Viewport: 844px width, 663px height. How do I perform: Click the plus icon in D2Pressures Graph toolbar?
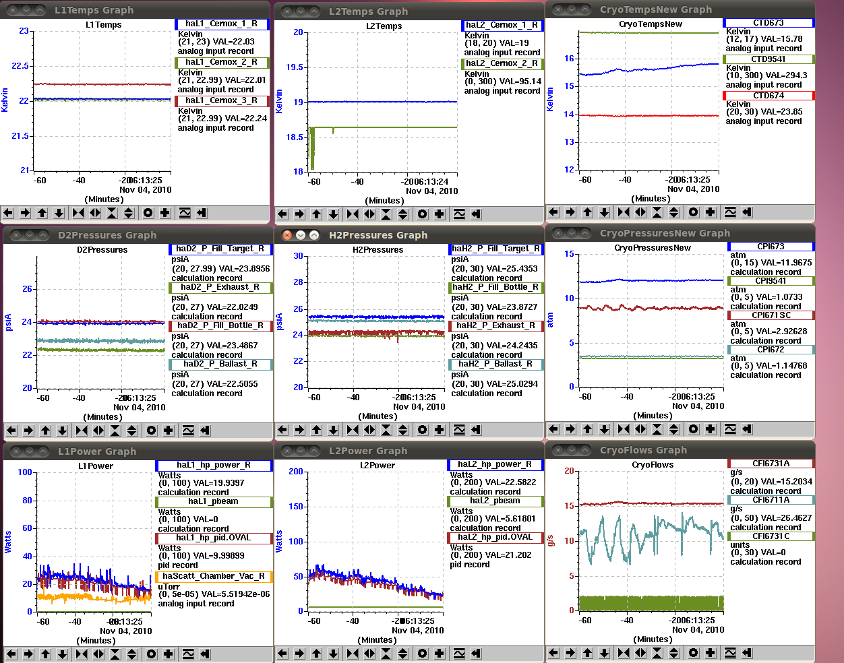click(169, 430)
